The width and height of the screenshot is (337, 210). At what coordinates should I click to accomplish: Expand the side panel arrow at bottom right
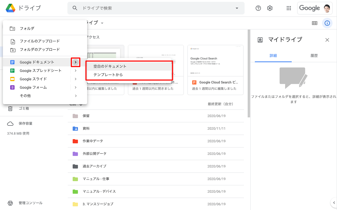pyautogui.click(x=334, y=202)
